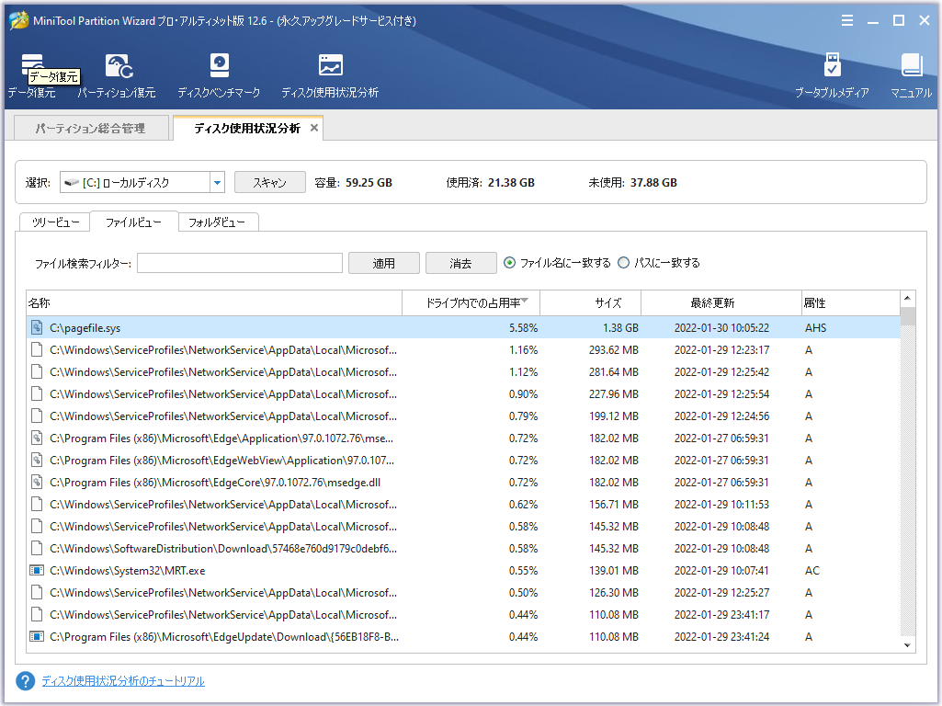The height and width of the screenshot is (706, 942).
Task: Click the MRT.exe file icon
Action: coord(37,570)
